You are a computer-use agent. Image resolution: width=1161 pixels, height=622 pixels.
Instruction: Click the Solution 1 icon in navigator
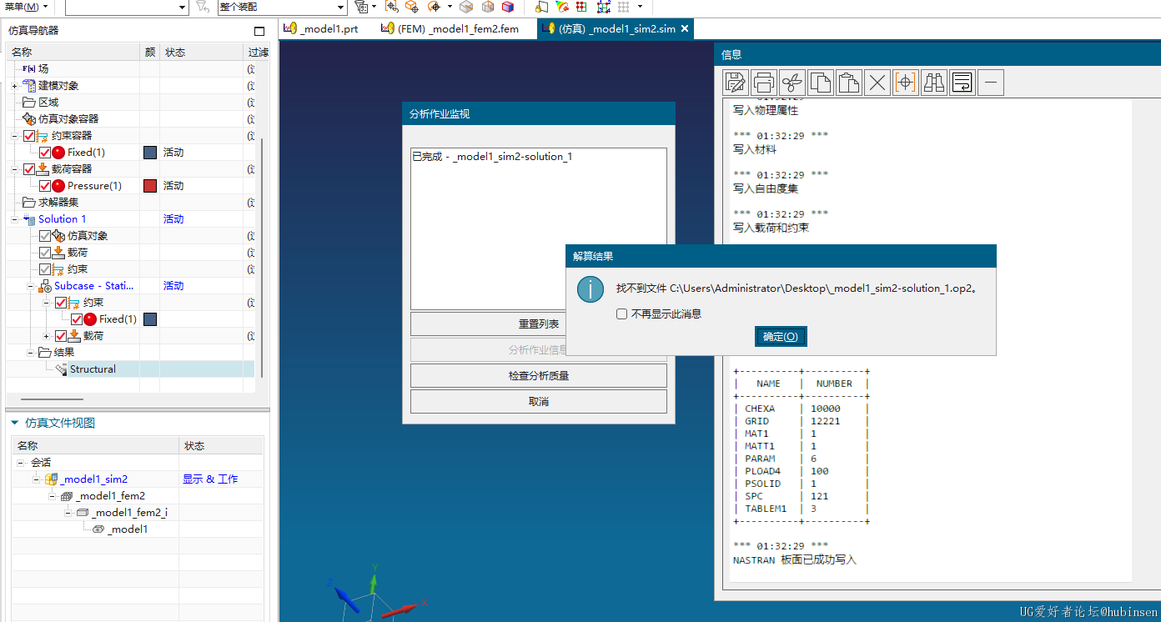(29, 219)
